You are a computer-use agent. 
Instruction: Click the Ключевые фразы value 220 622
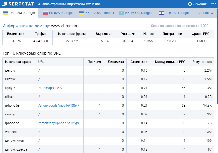pyautogui.click(x=72, y=41)
